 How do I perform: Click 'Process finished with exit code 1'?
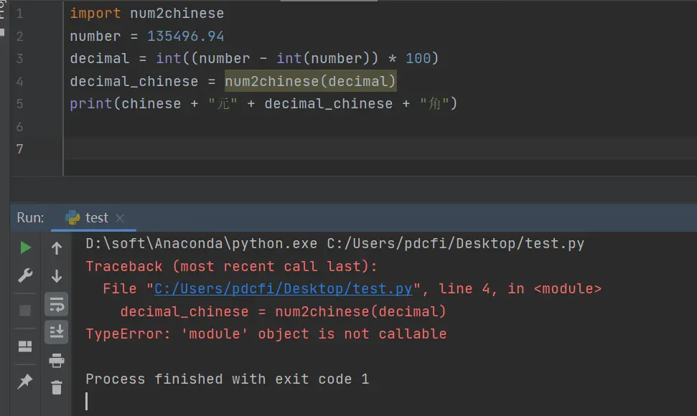coord(227,379)
